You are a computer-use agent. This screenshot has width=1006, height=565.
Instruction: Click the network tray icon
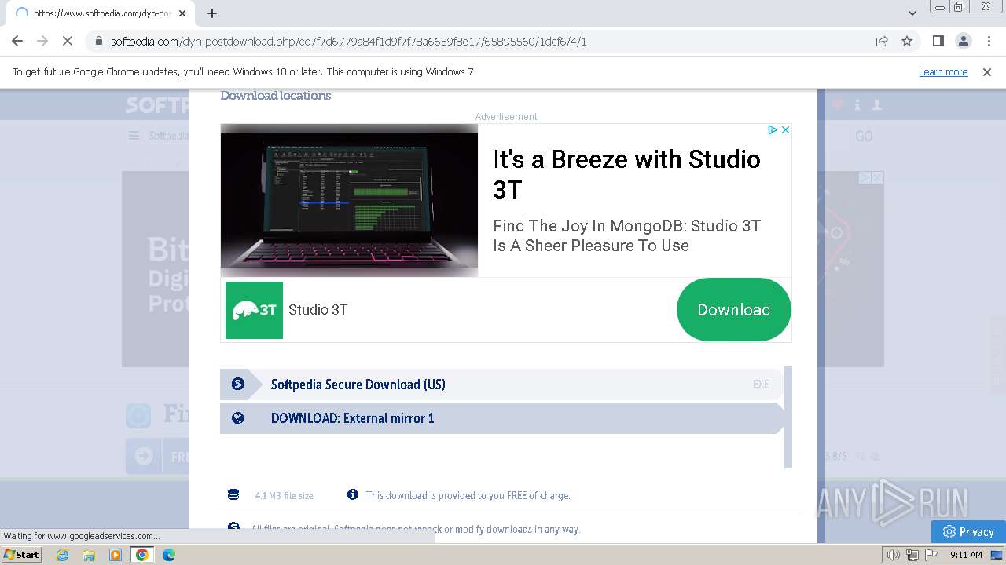coord(912,555)
